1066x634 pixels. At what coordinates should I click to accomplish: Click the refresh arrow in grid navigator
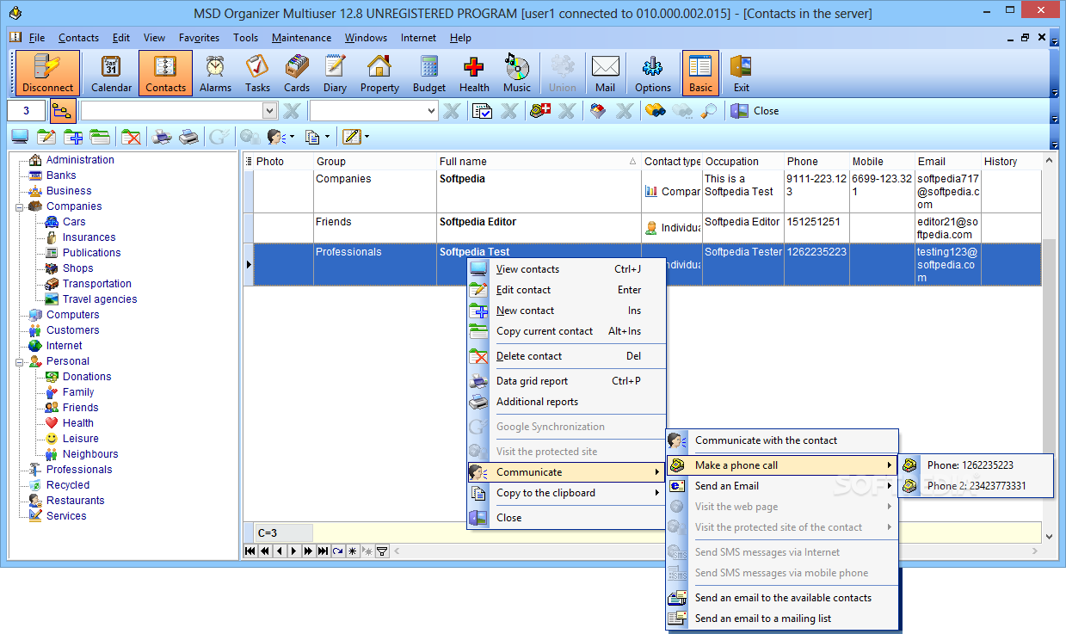(x=337, y=551)
